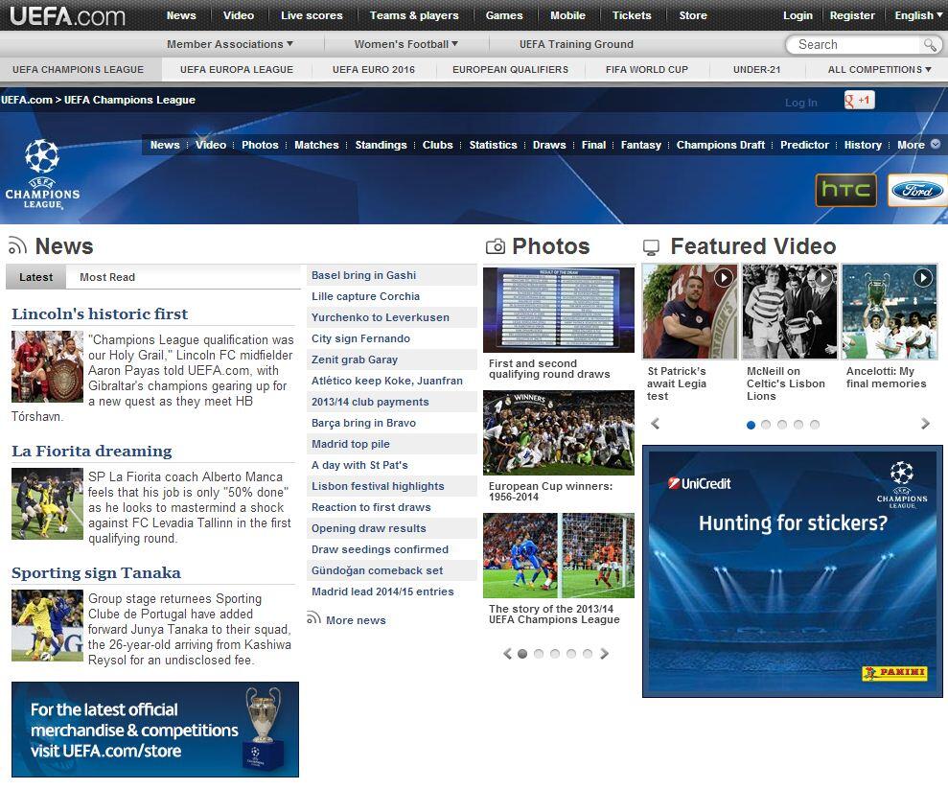Open UniCredit Panini stickers banner
The width and height of the screenshot is (948, 789).
pos(792,571)
